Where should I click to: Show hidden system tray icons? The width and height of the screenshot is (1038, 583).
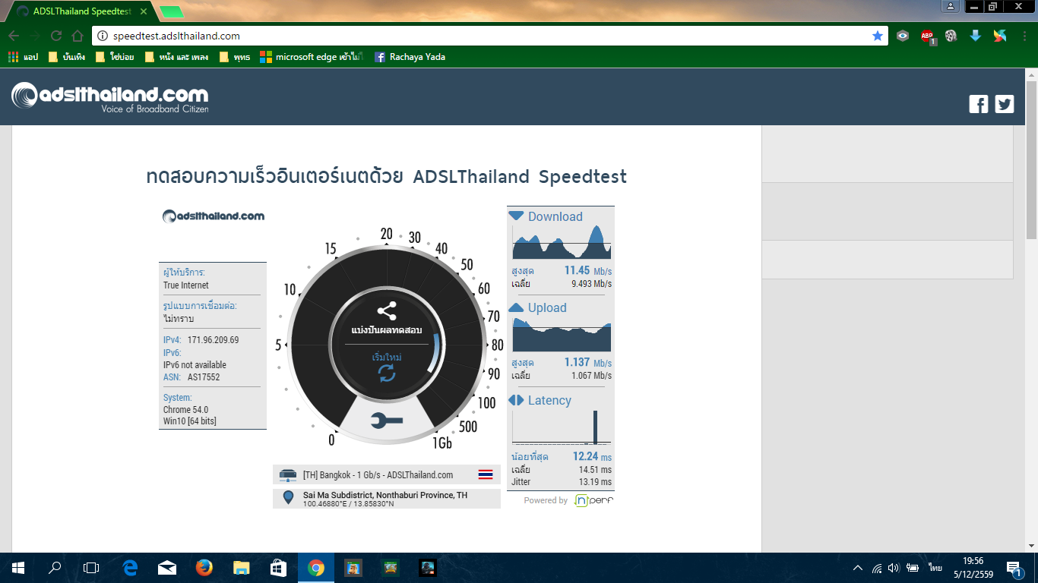858,568
